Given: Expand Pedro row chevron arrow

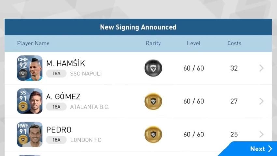Looking at the screenshot, I should click(x=261, y=134).
